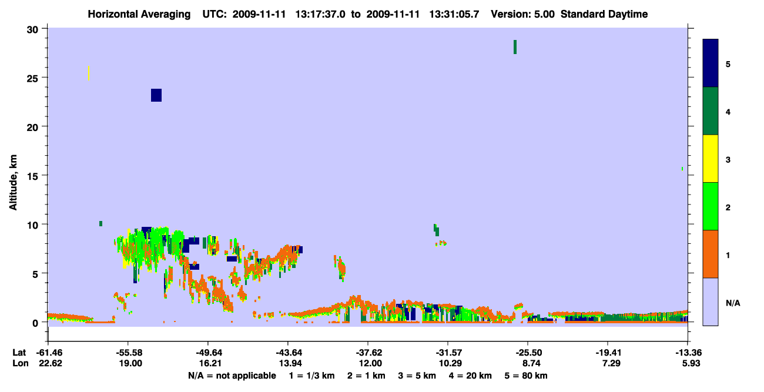Viewport: 764px width, 392px height.
Task: Click the "Lon" row label
Action: pos(20,364)
